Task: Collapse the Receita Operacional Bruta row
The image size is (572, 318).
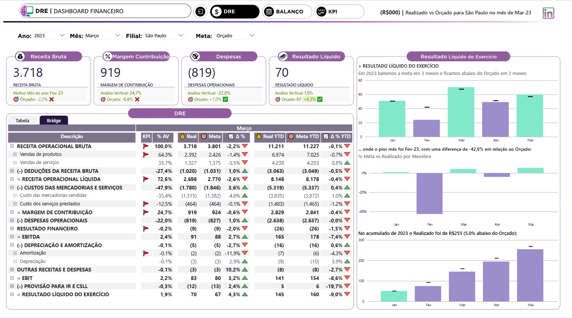Action: [x=12, y=146]
